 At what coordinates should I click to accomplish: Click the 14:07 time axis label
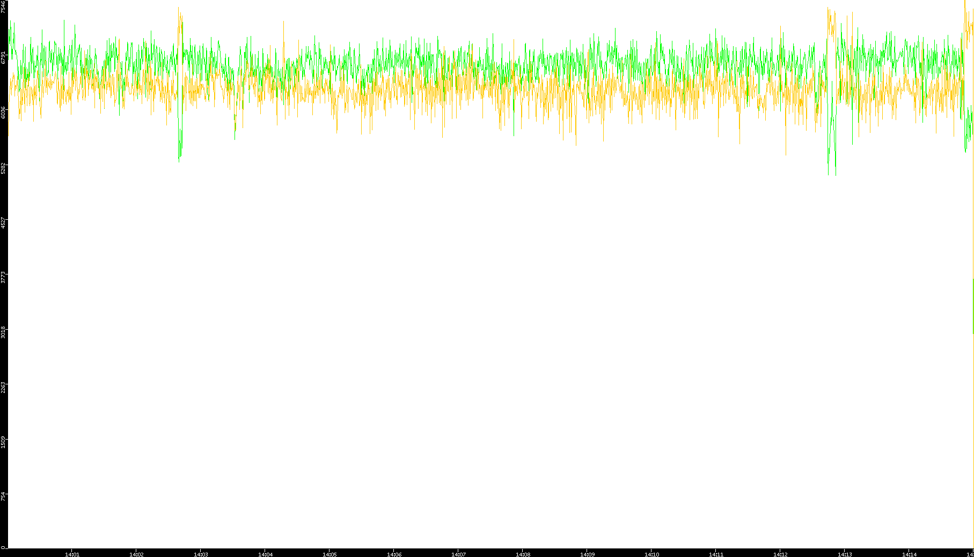pos(458,554)
